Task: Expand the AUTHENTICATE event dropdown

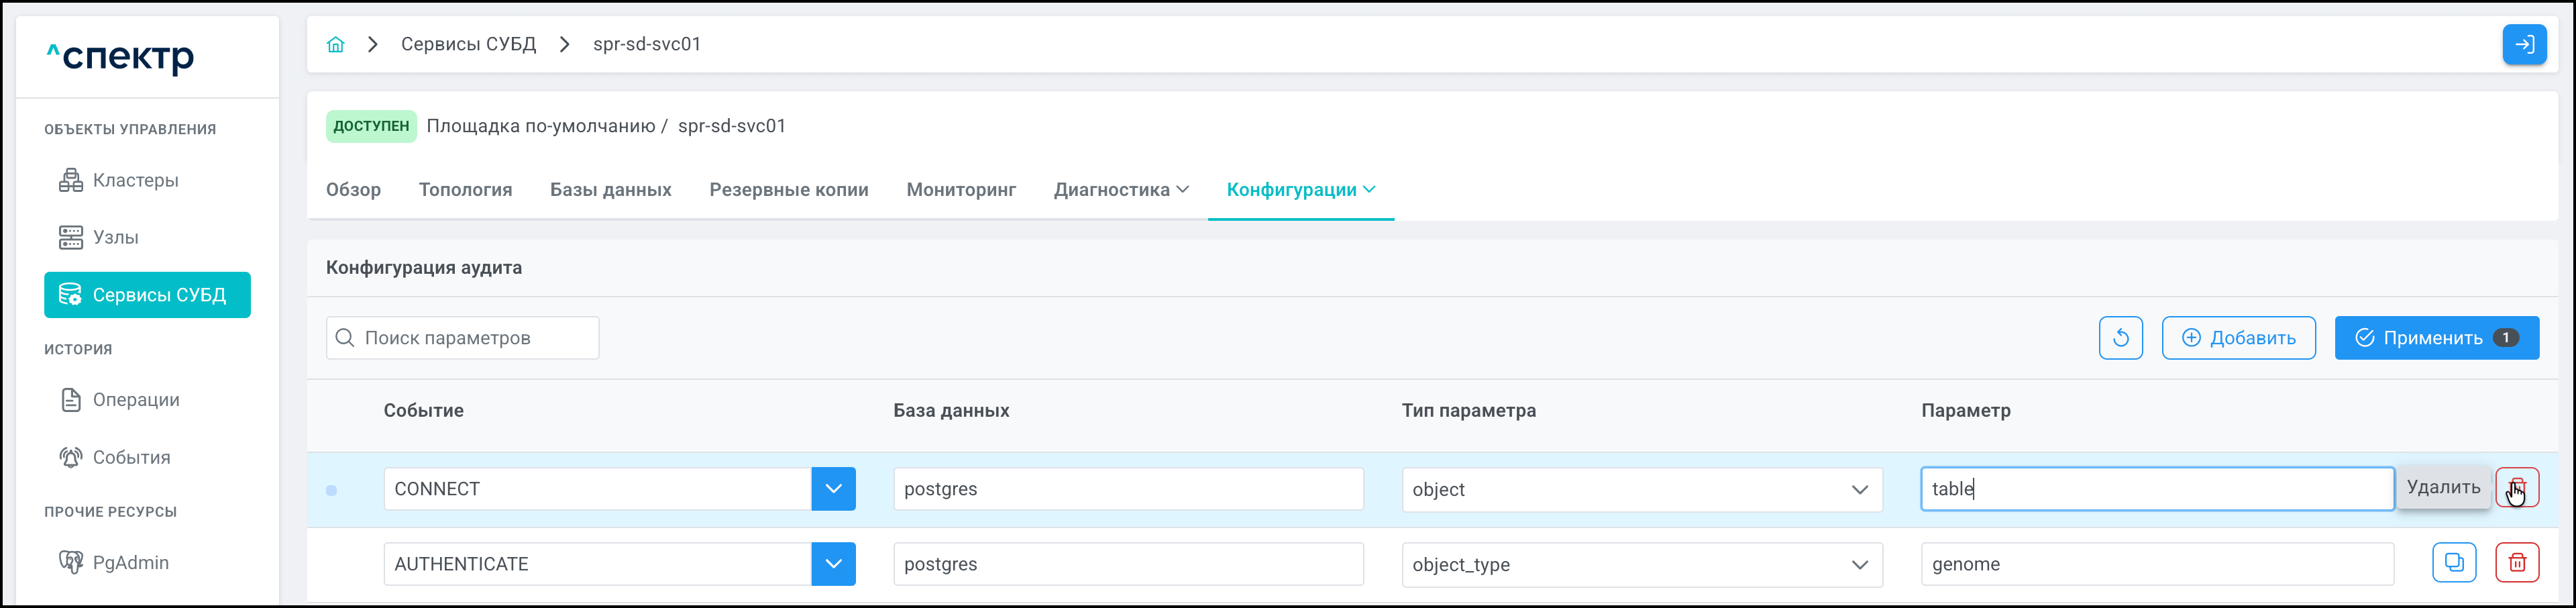Action: 833,564
